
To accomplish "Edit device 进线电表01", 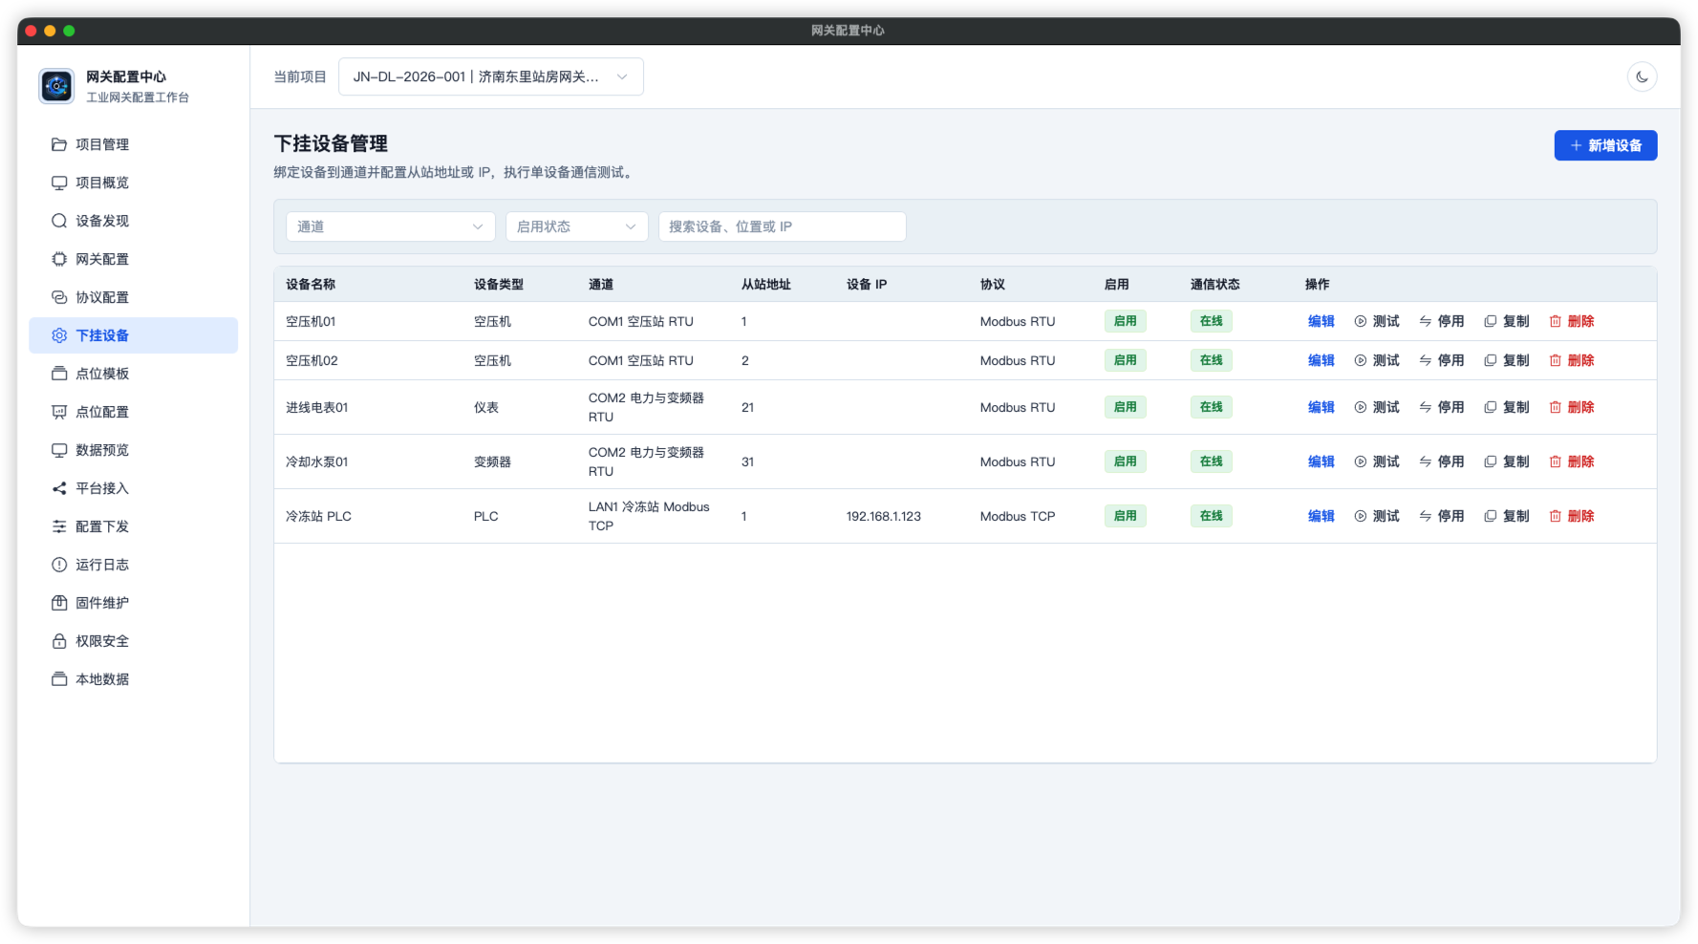I will pyautogui.click(x=1321, y=407).
